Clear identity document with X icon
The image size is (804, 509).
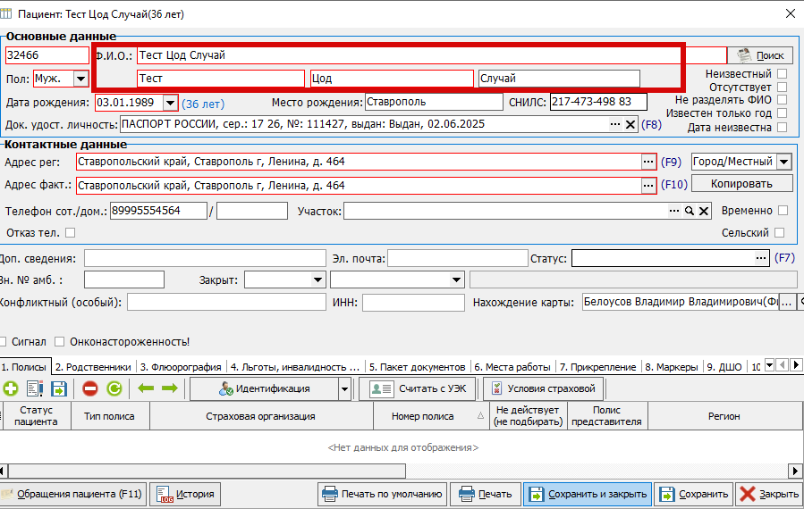631,124
